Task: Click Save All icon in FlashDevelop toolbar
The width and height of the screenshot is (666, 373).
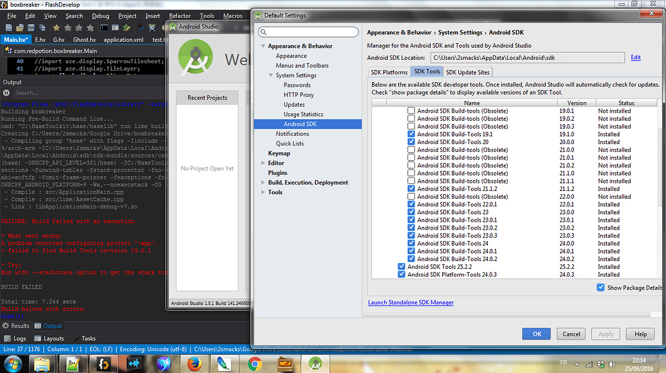Action: 42,28
